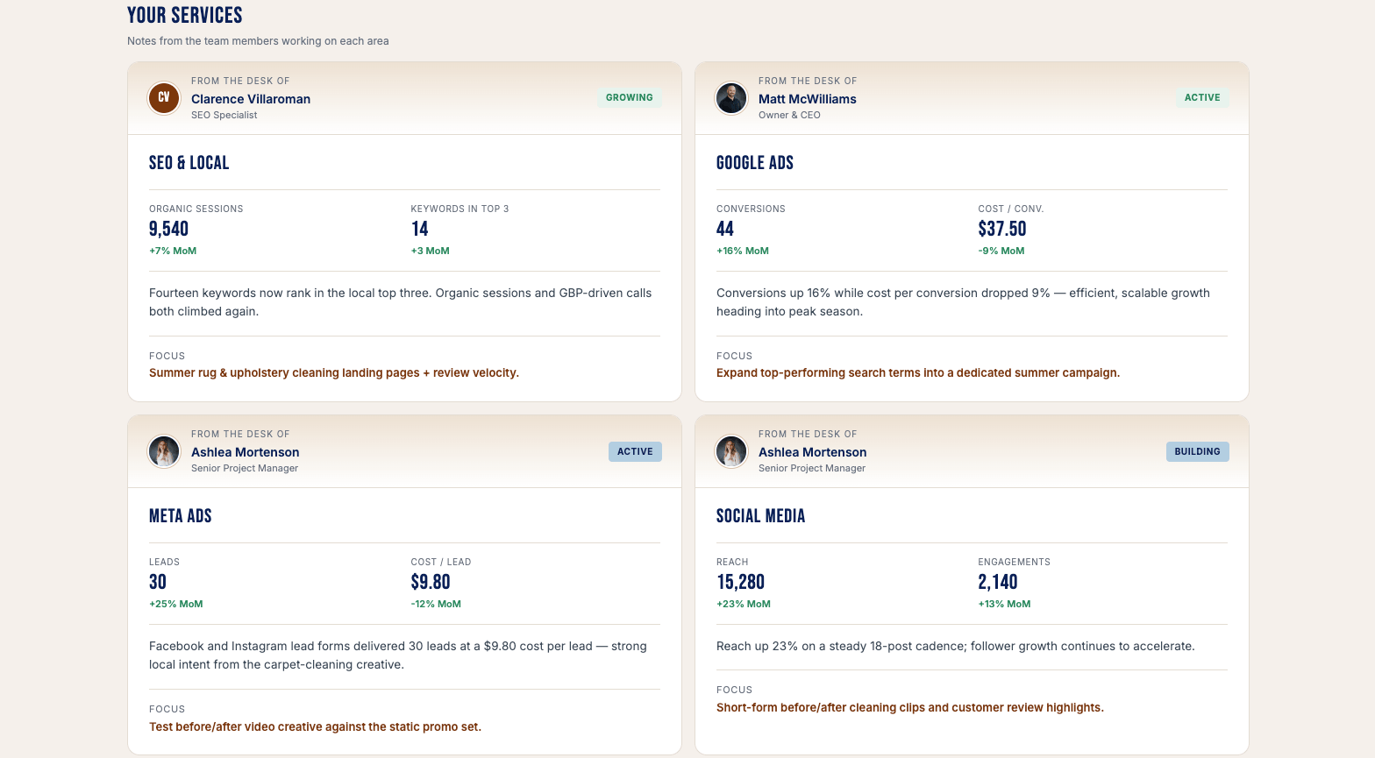Select the Your Services heading

tap(185, 15)
